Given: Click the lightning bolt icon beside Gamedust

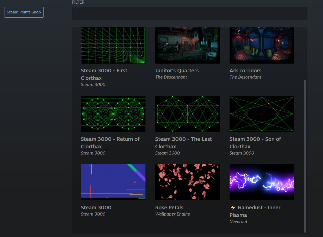Looking at the screenshot, I should pos(233,208).
